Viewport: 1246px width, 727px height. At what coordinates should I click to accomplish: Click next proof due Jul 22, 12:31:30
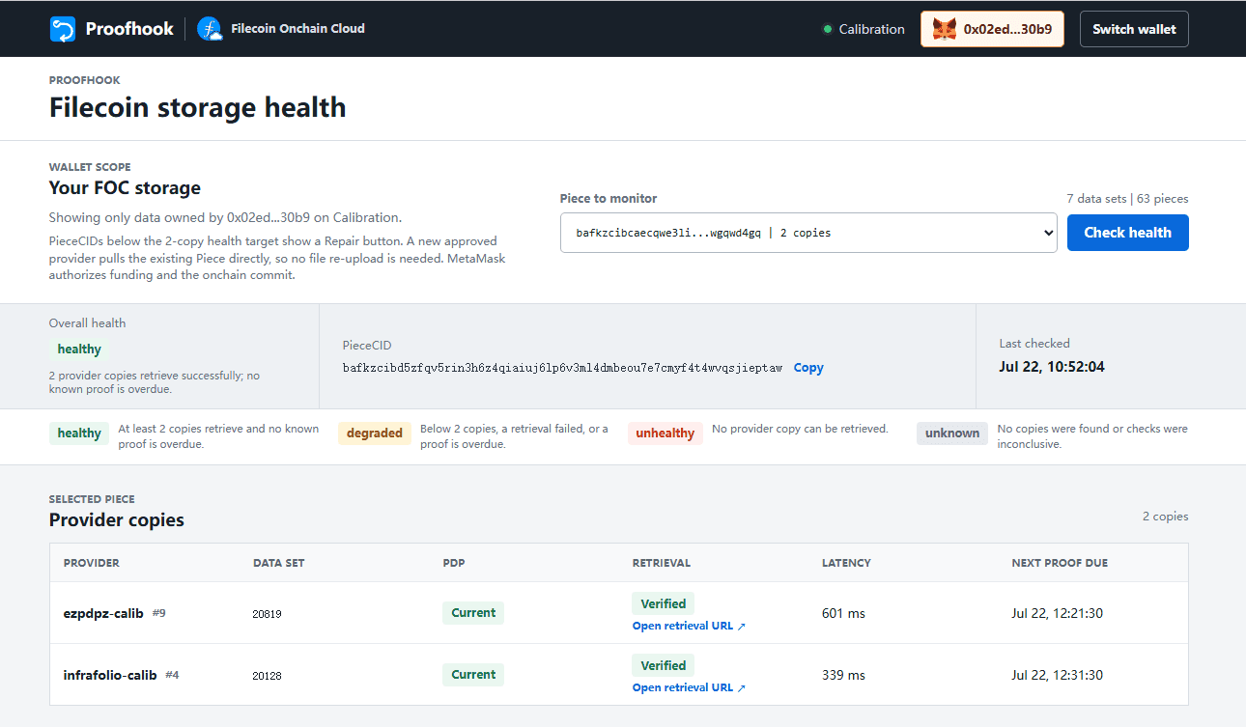point(1058,675)
